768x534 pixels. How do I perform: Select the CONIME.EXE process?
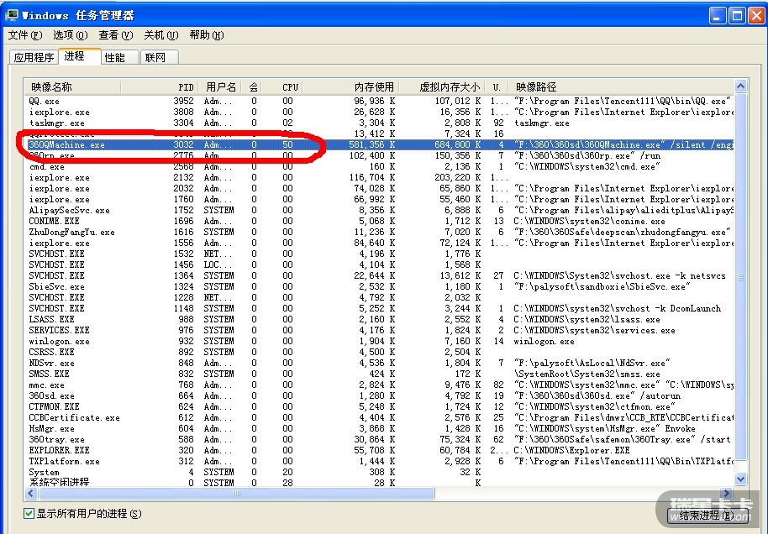[x=379, y=221]
